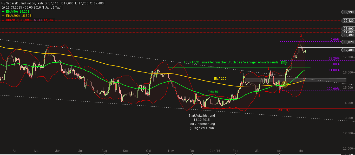Click the USD 16,36 Abwärtstrend annotation text
This screenshot has width=355, height=155.
(231, 62)
